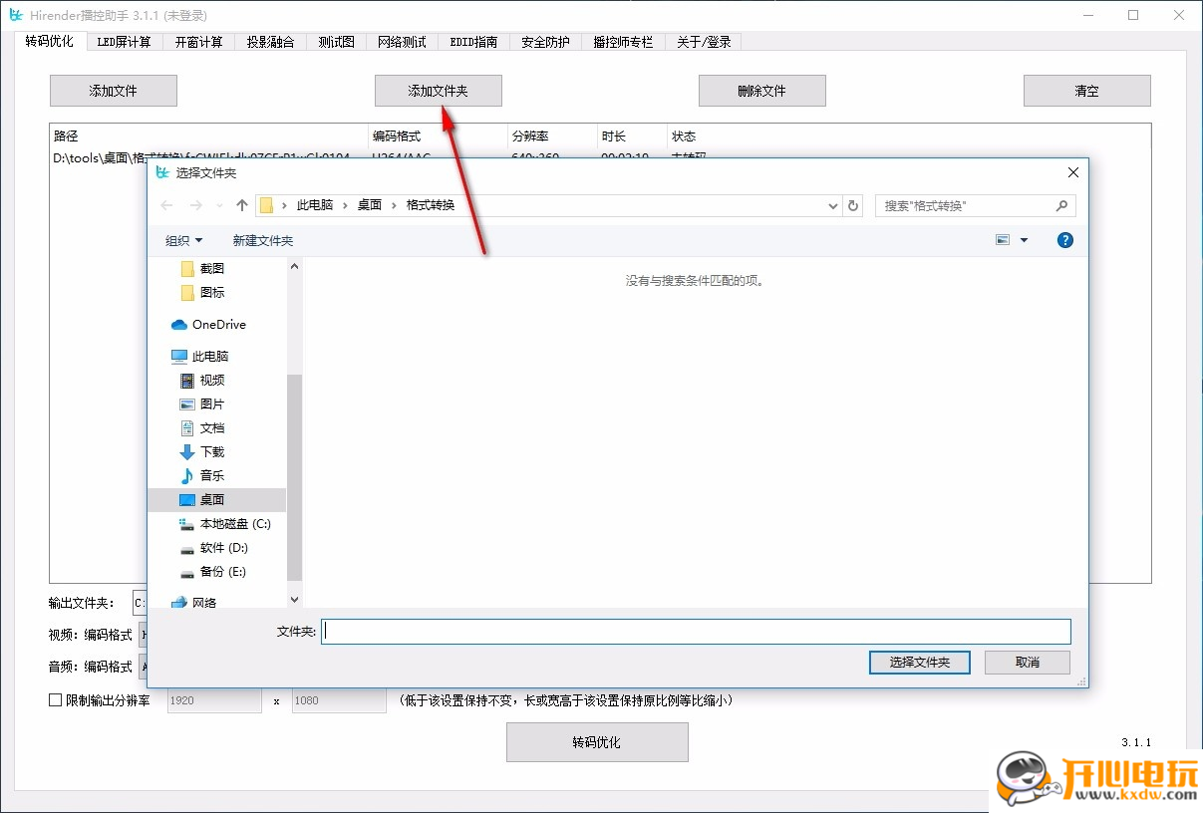Go up one folder level
Viewport: 1203px width, 813px height.
241,205
